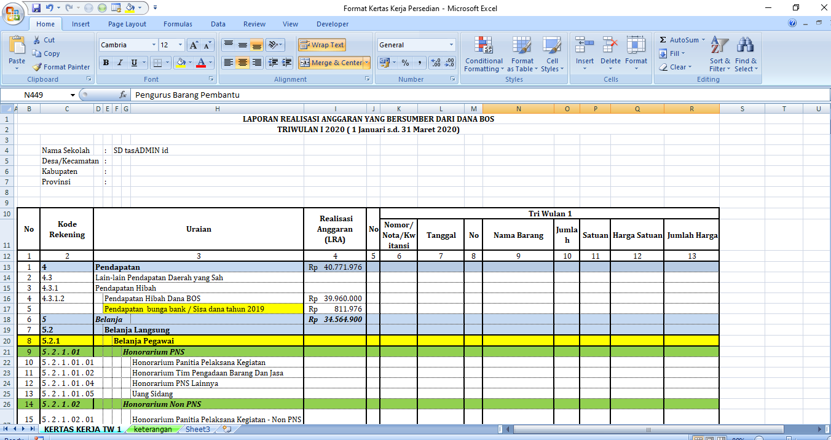Go to the Review tab
This screenshot has height=440, width=831.
click(254, 24)
